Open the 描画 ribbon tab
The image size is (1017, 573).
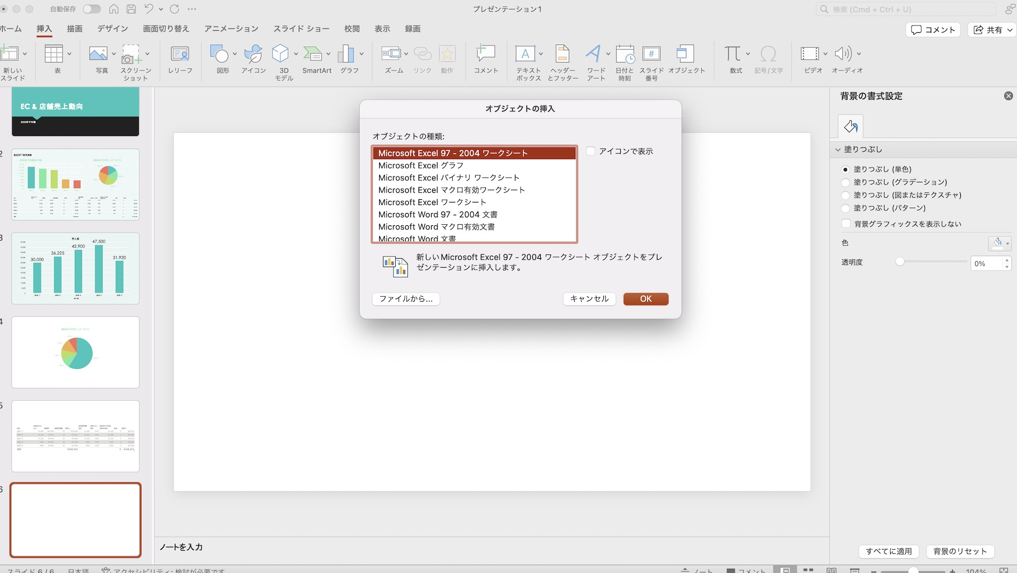point(75,29)
